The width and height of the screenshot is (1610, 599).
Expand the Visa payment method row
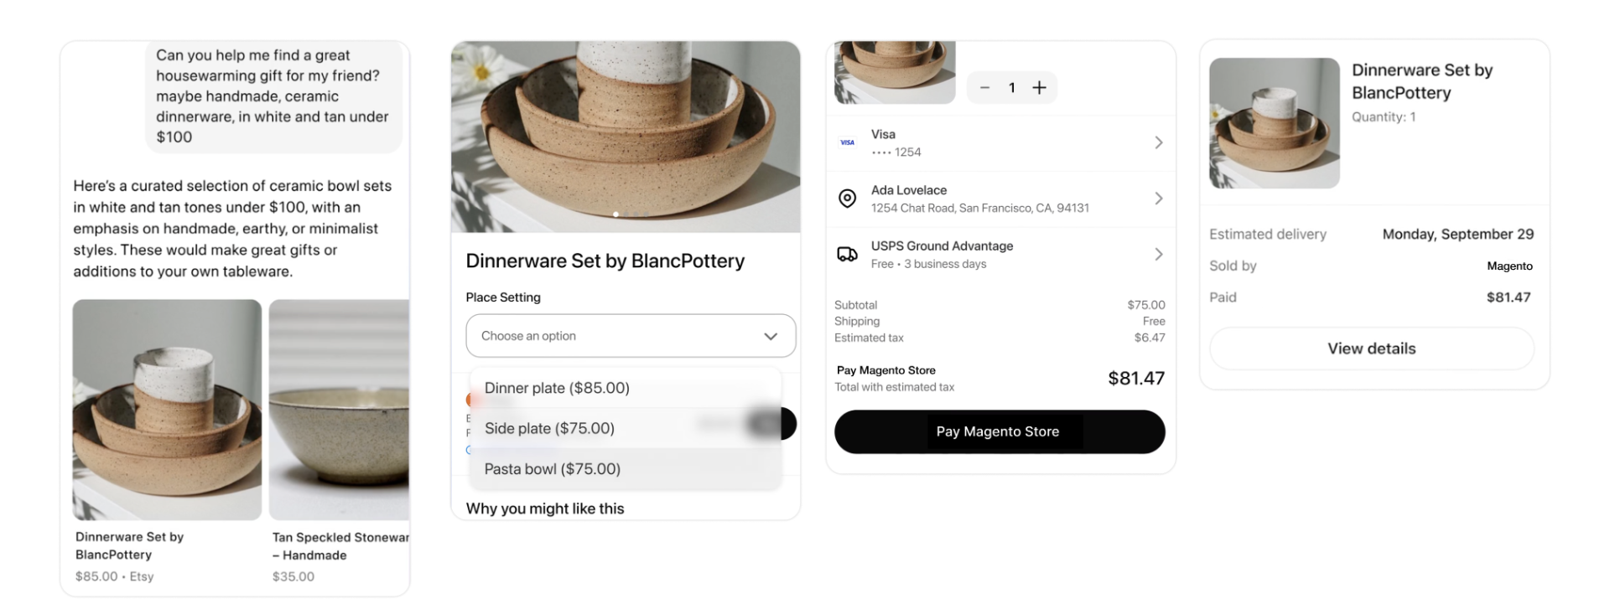coord(1158,142)
